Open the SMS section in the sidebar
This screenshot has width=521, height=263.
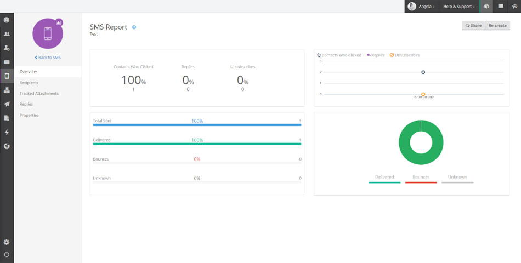(7, 76)
